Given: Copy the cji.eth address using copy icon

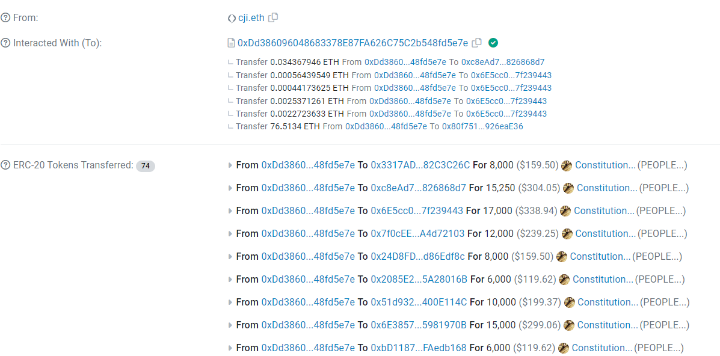Looking at the screenshot, I should pyautogui.click(x=273, y=17).
